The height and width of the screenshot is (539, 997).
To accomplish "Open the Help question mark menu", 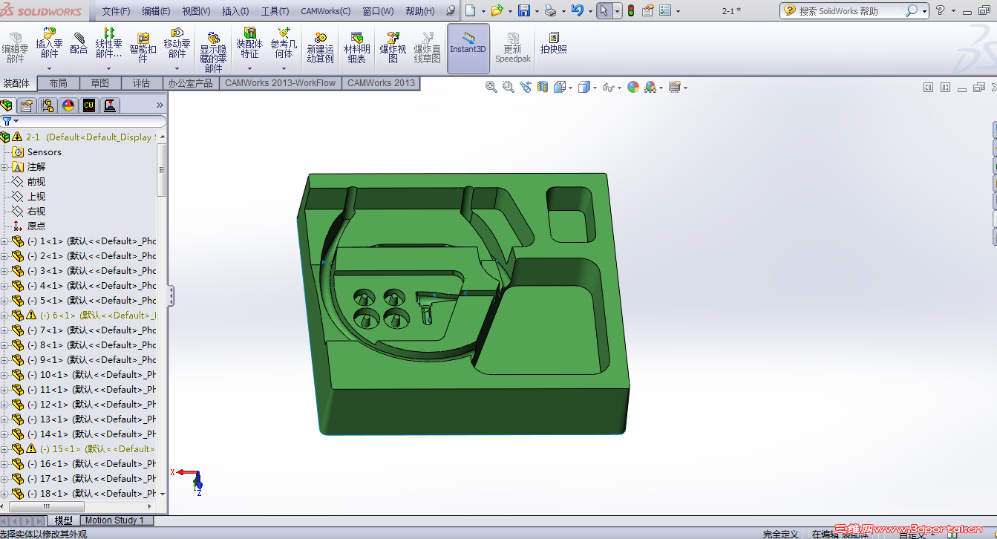I will click(941, 10).
